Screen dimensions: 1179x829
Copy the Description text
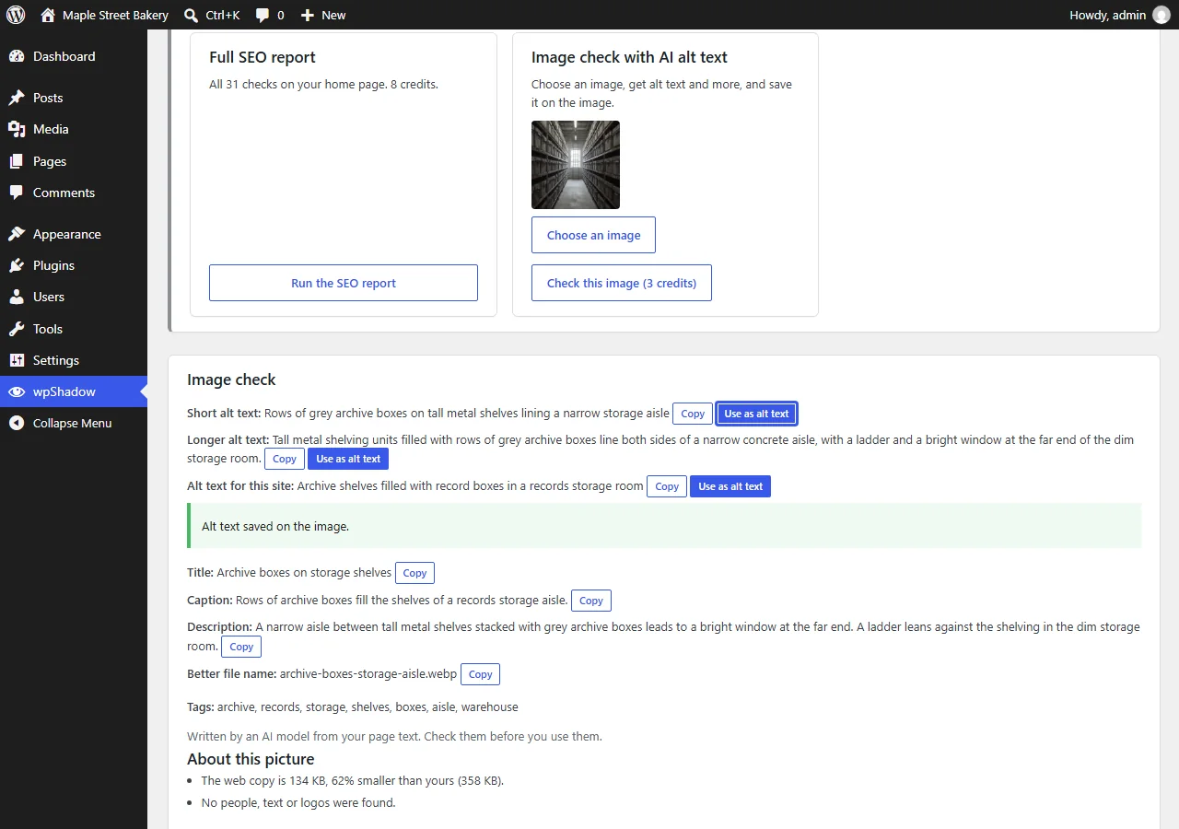(241, 647)
